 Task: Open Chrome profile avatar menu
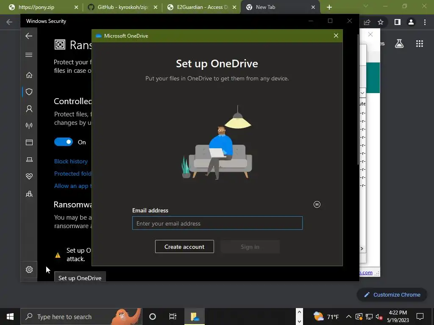click(411, 22)
